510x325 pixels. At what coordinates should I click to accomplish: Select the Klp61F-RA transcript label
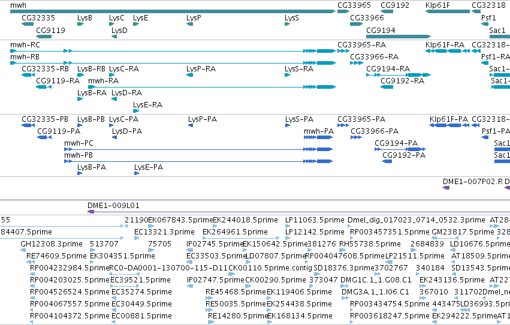coord(445,44)
